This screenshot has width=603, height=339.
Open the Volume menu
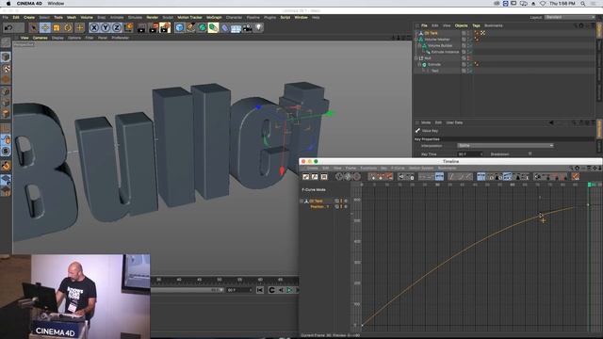87,17
